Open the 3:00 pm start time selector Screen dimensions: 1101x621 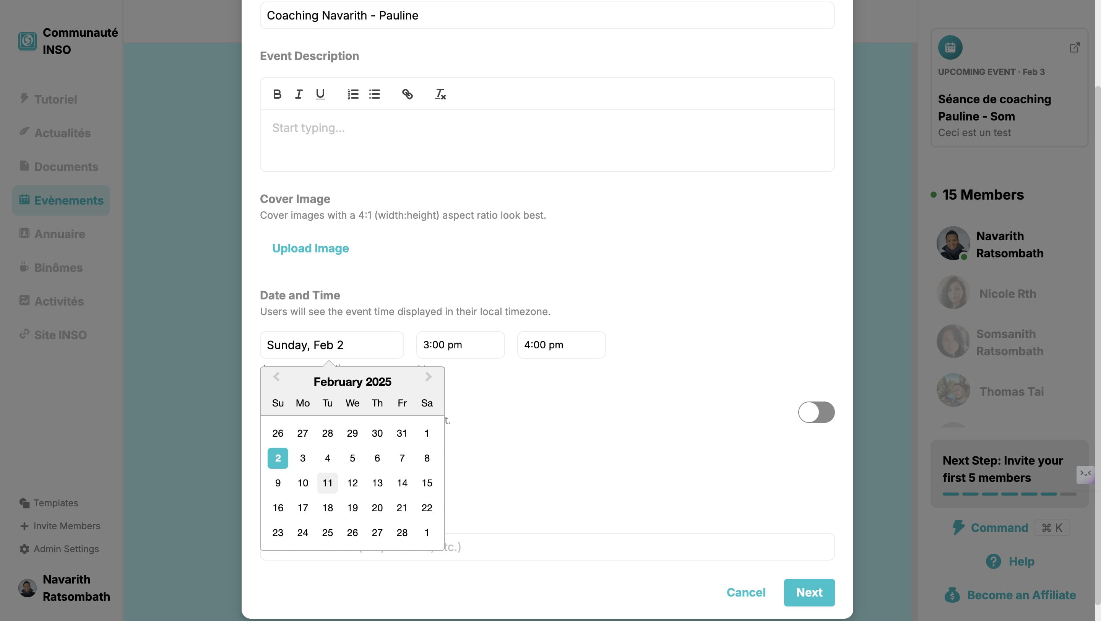[x=460, y=345]
